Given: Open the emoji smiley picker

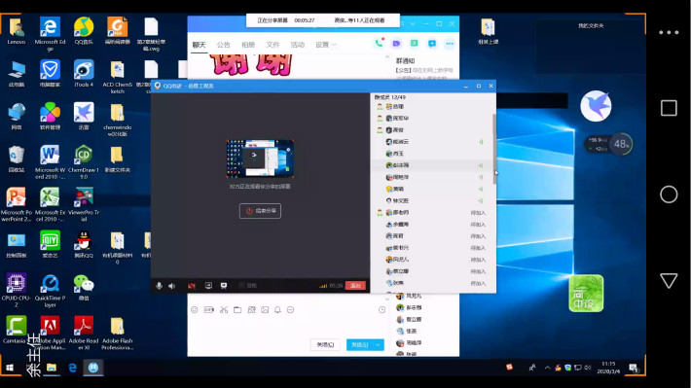Looking at the screenshot, I should [x=195, y=310].
